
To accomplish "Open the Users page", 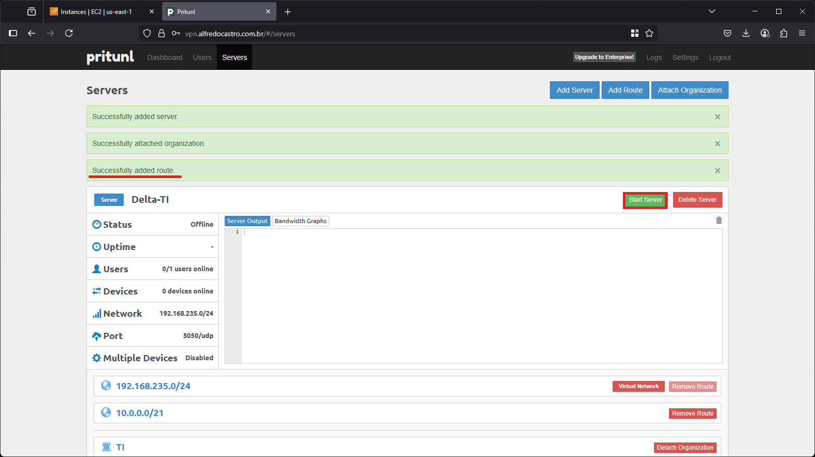I will tap(202, 57).
